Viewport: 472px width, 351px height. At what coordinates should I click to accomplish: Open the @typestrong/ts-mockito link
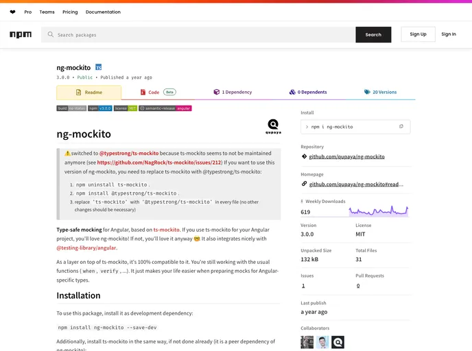pyautogui.click(x=129, y=153)
